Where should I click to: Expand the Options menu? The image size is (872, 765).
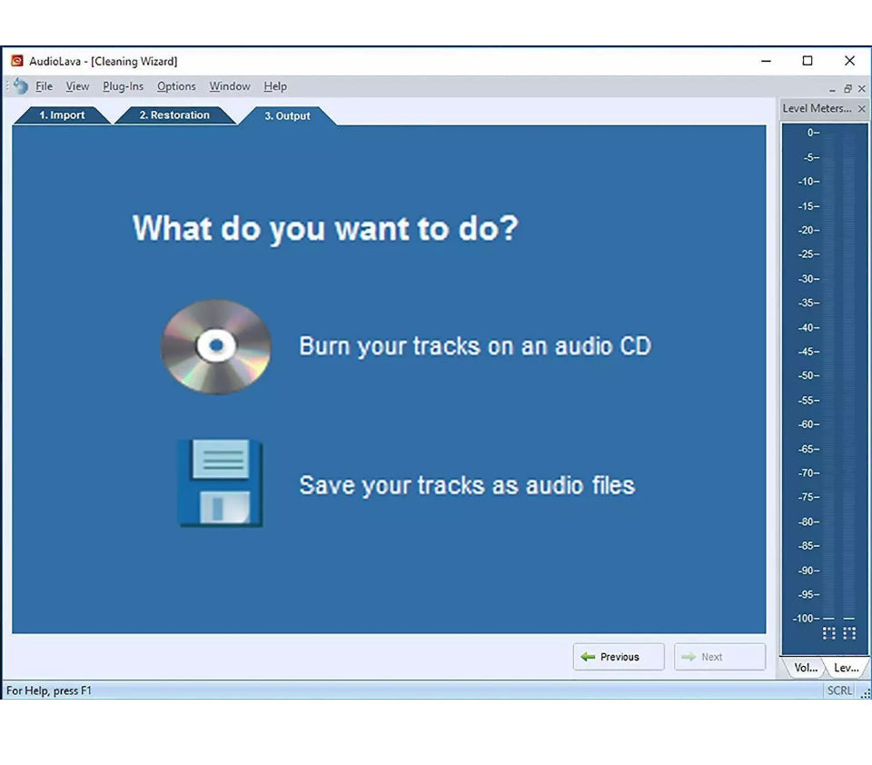click(x=176, y=86)
